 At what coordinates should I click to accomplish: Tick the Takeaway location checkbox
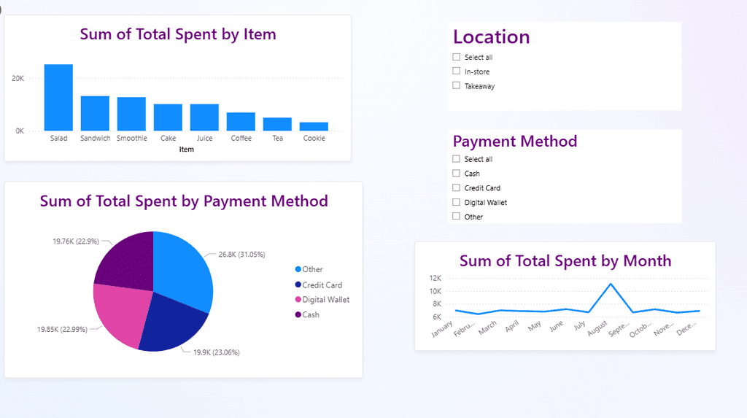457,86
